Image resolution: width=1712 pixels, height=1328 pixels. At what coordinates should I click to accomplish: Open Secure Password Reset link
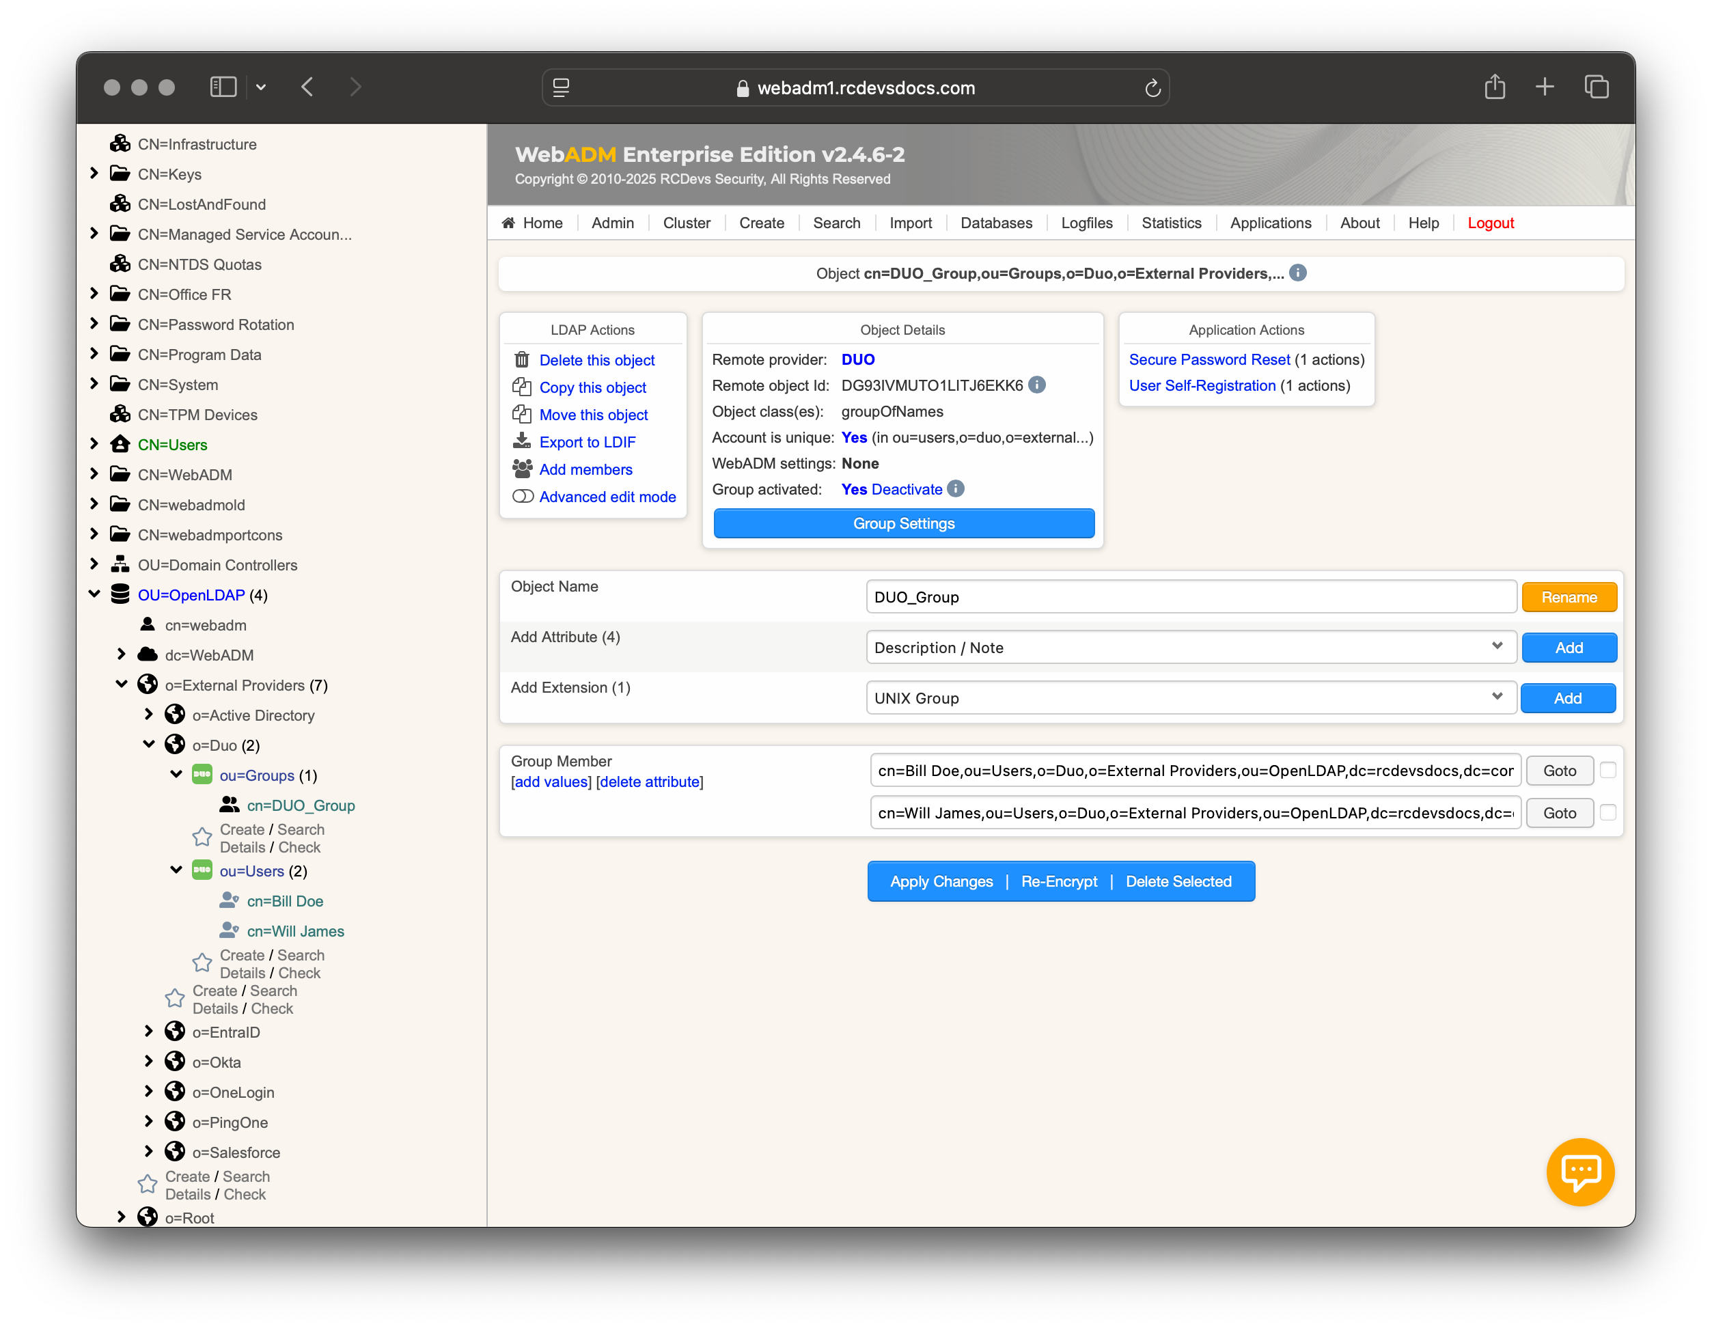coord(1209,359)
